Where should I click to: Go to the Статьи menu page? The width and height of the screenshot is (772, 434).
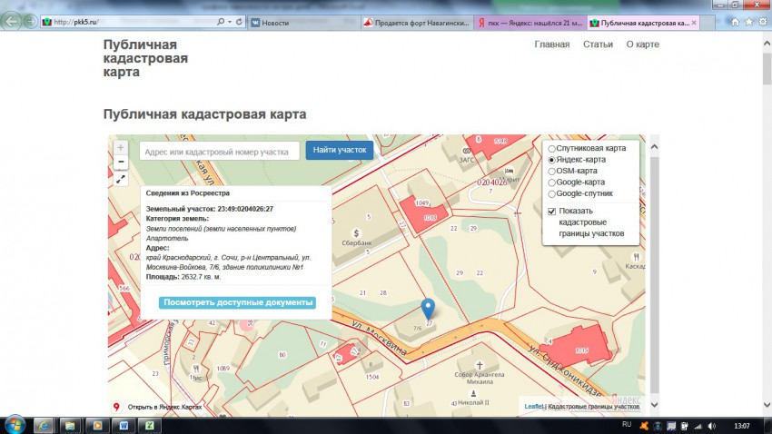coord(598,44)
